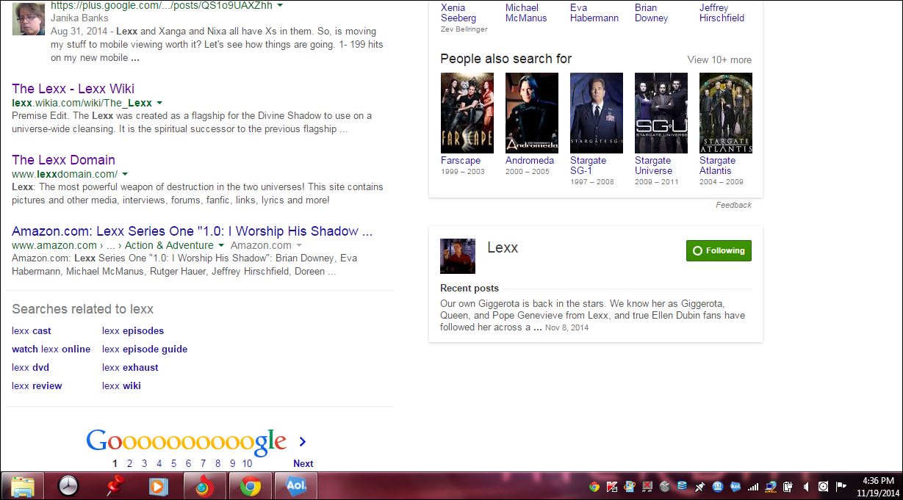This screenshot has height=500, width=903.
Task: Toggle the green Following button for Lexx
Action: click(719, 250)
